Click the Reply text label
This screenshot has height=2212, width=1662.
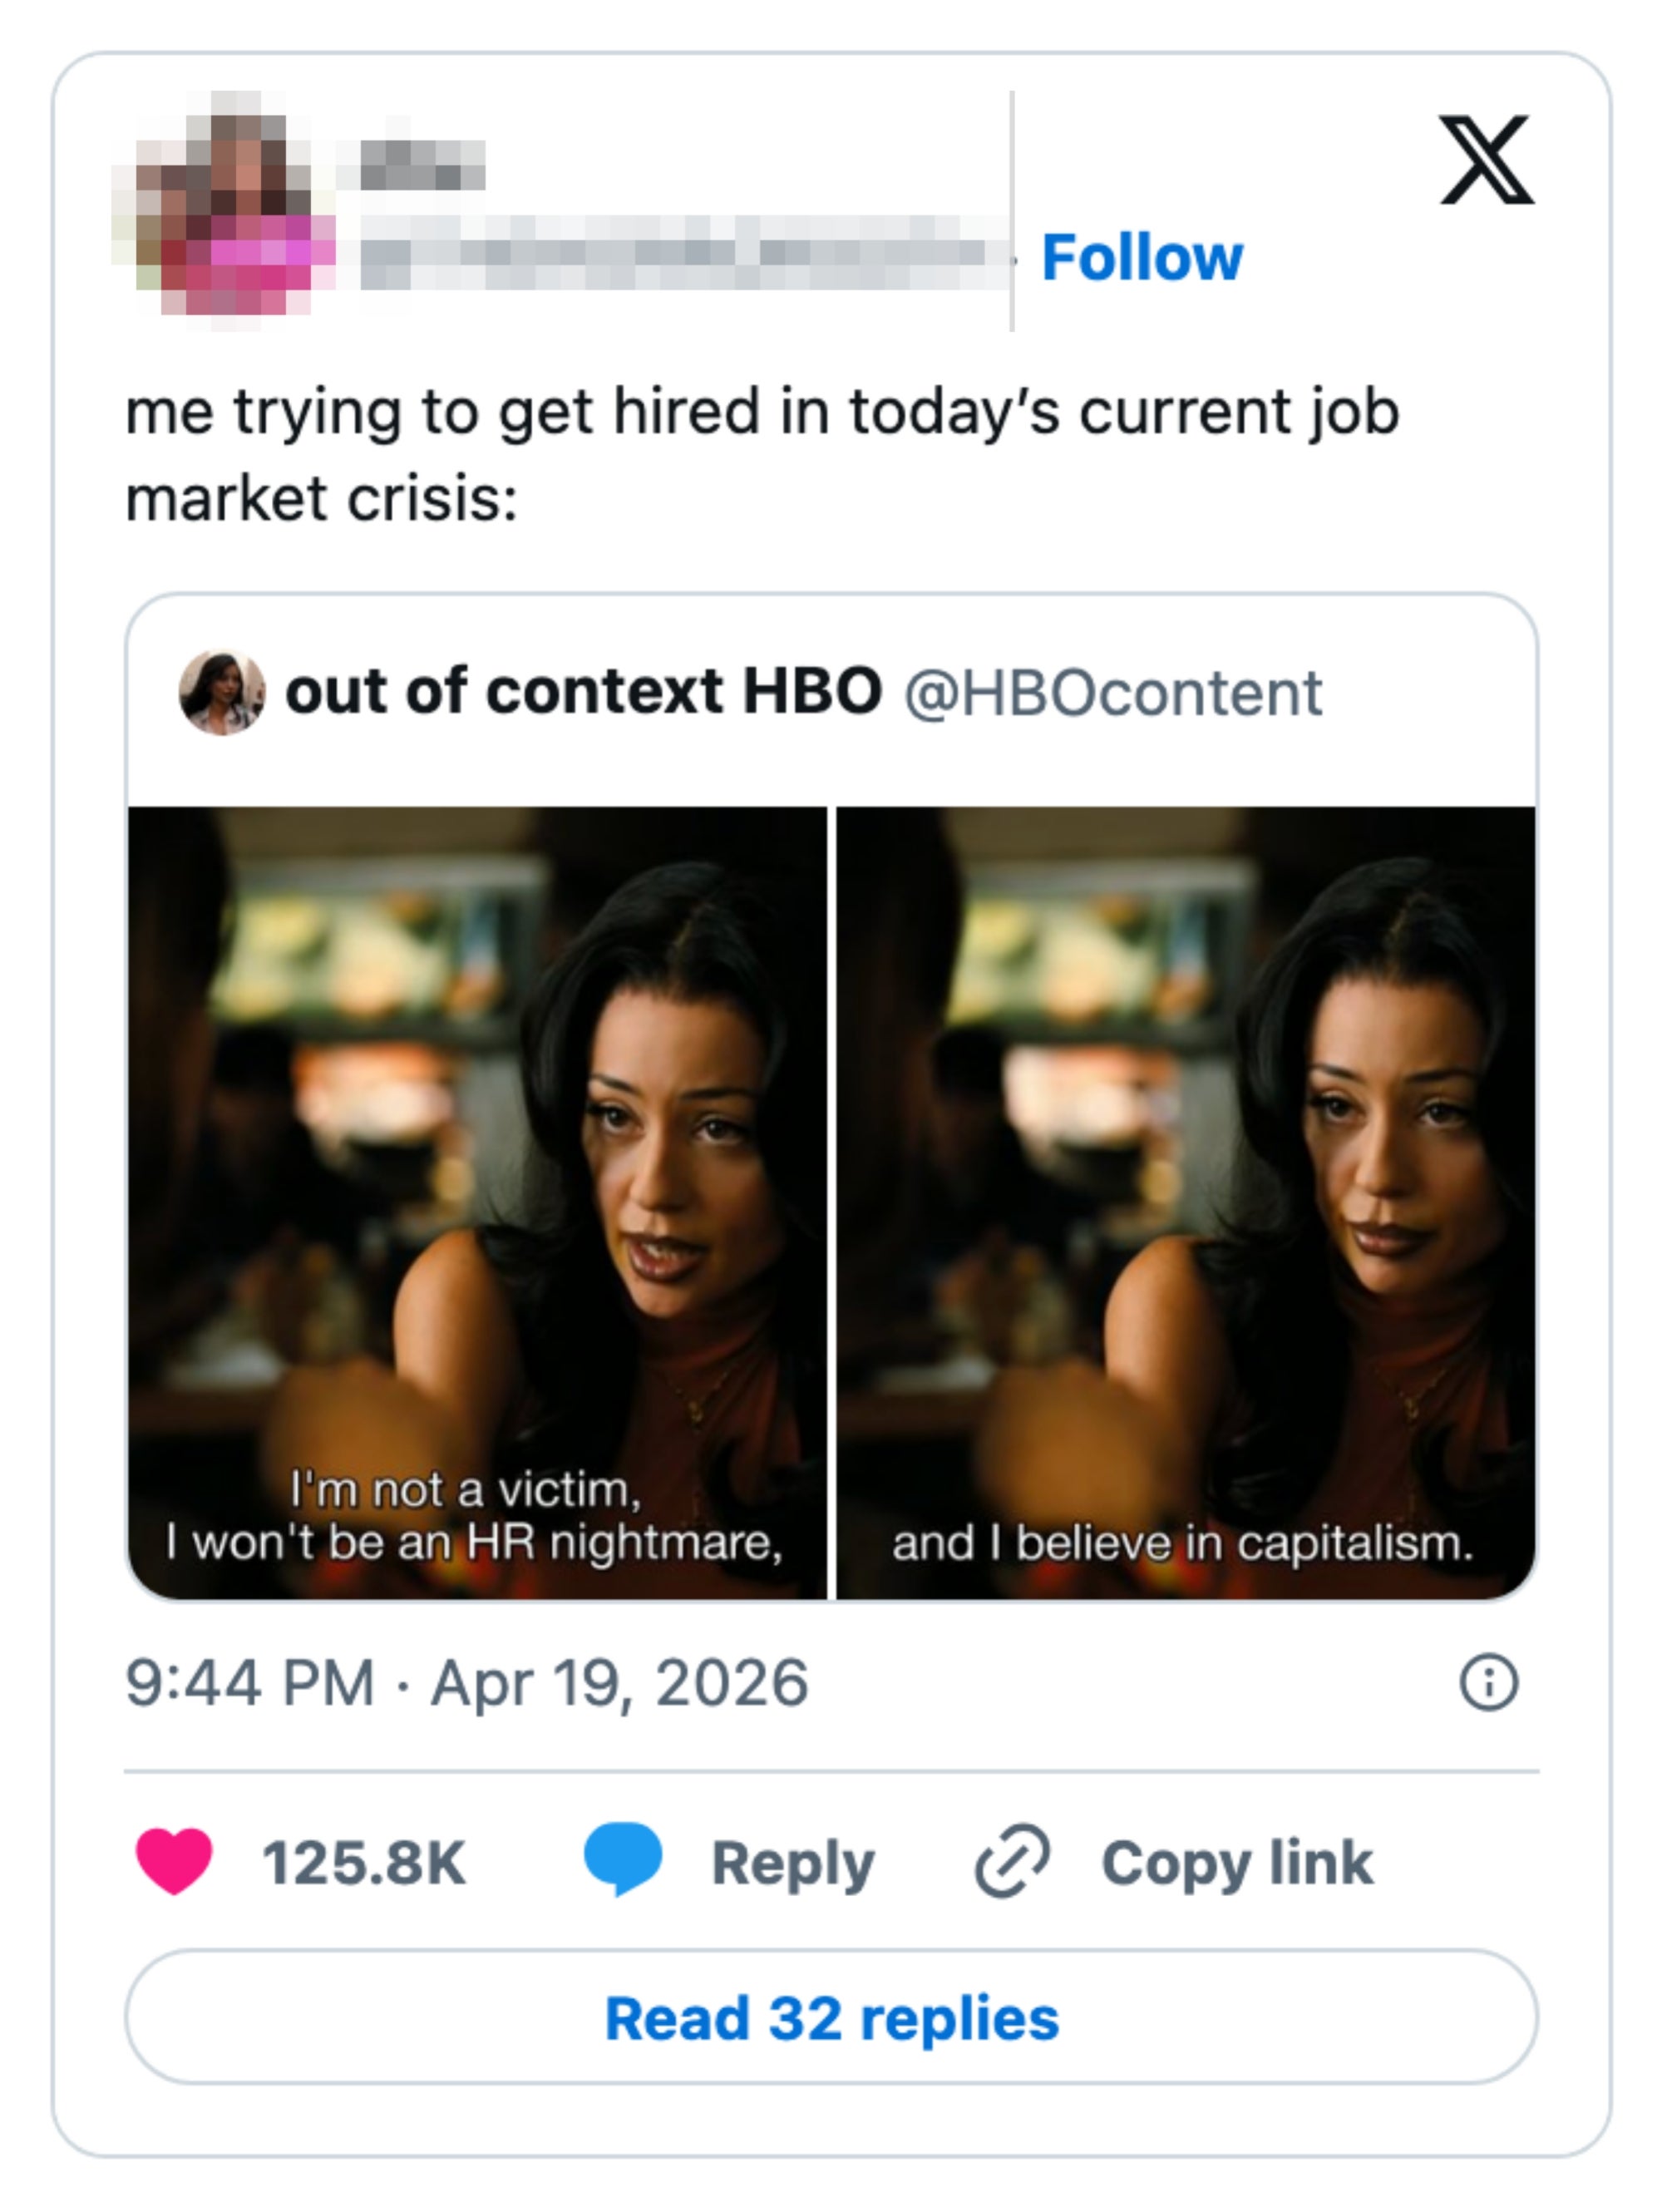[792, 1864]
